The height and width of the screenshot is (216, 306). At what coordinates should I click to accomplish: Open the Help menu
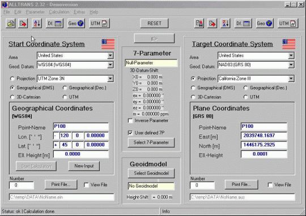pos(94,12)
